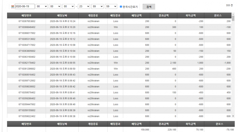
Task: Click bet number 6718361296602
Action: coord(27,69)
